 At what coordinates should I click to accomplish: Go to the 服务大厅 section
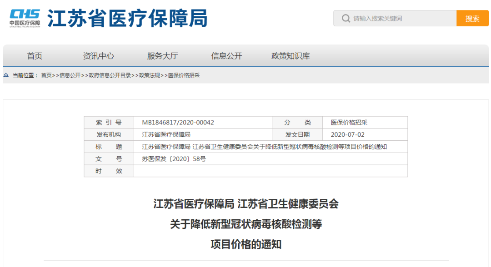point(163,56)
